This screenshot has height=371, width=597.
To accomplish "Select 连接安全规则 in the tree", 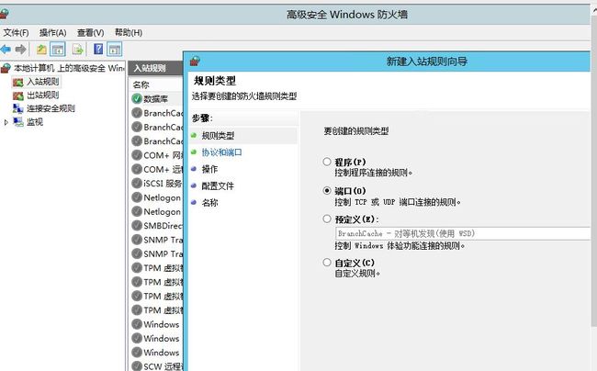I will (x=51, y=108).
